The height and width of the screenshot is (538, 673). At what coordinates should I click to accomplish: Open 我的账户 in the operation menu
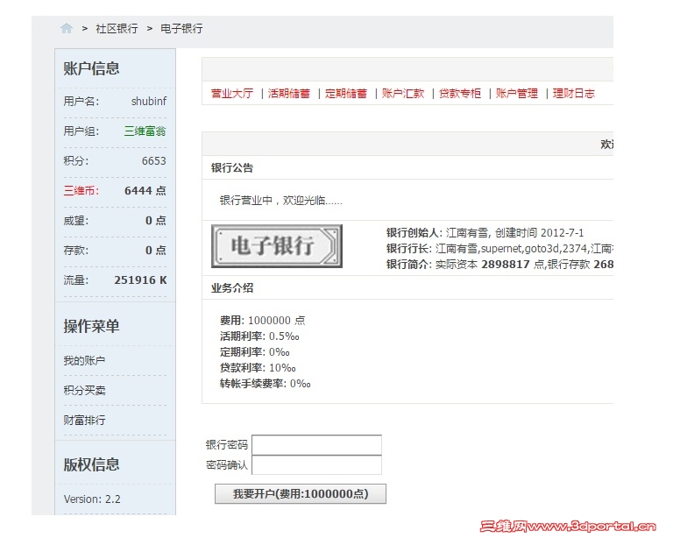coord(84,361)
